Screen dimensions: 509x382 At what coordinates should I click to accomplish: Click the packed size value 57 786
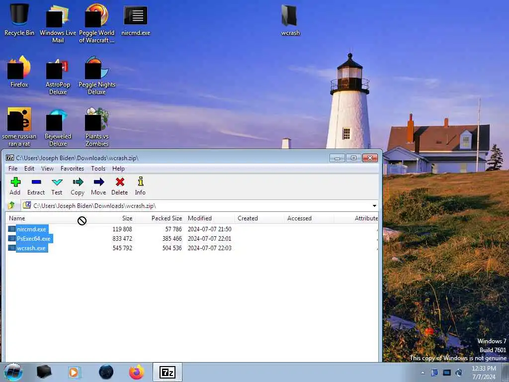coord(173,229)
